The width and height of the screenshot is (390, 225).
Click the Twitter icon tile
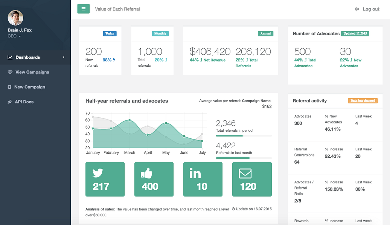105,179
